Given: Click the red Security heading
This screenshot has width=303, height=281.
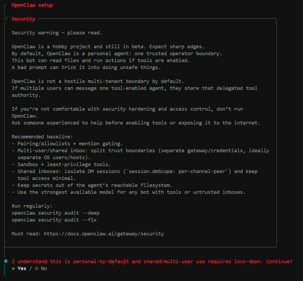Looking at the screenshot, I should coord(23,19).
